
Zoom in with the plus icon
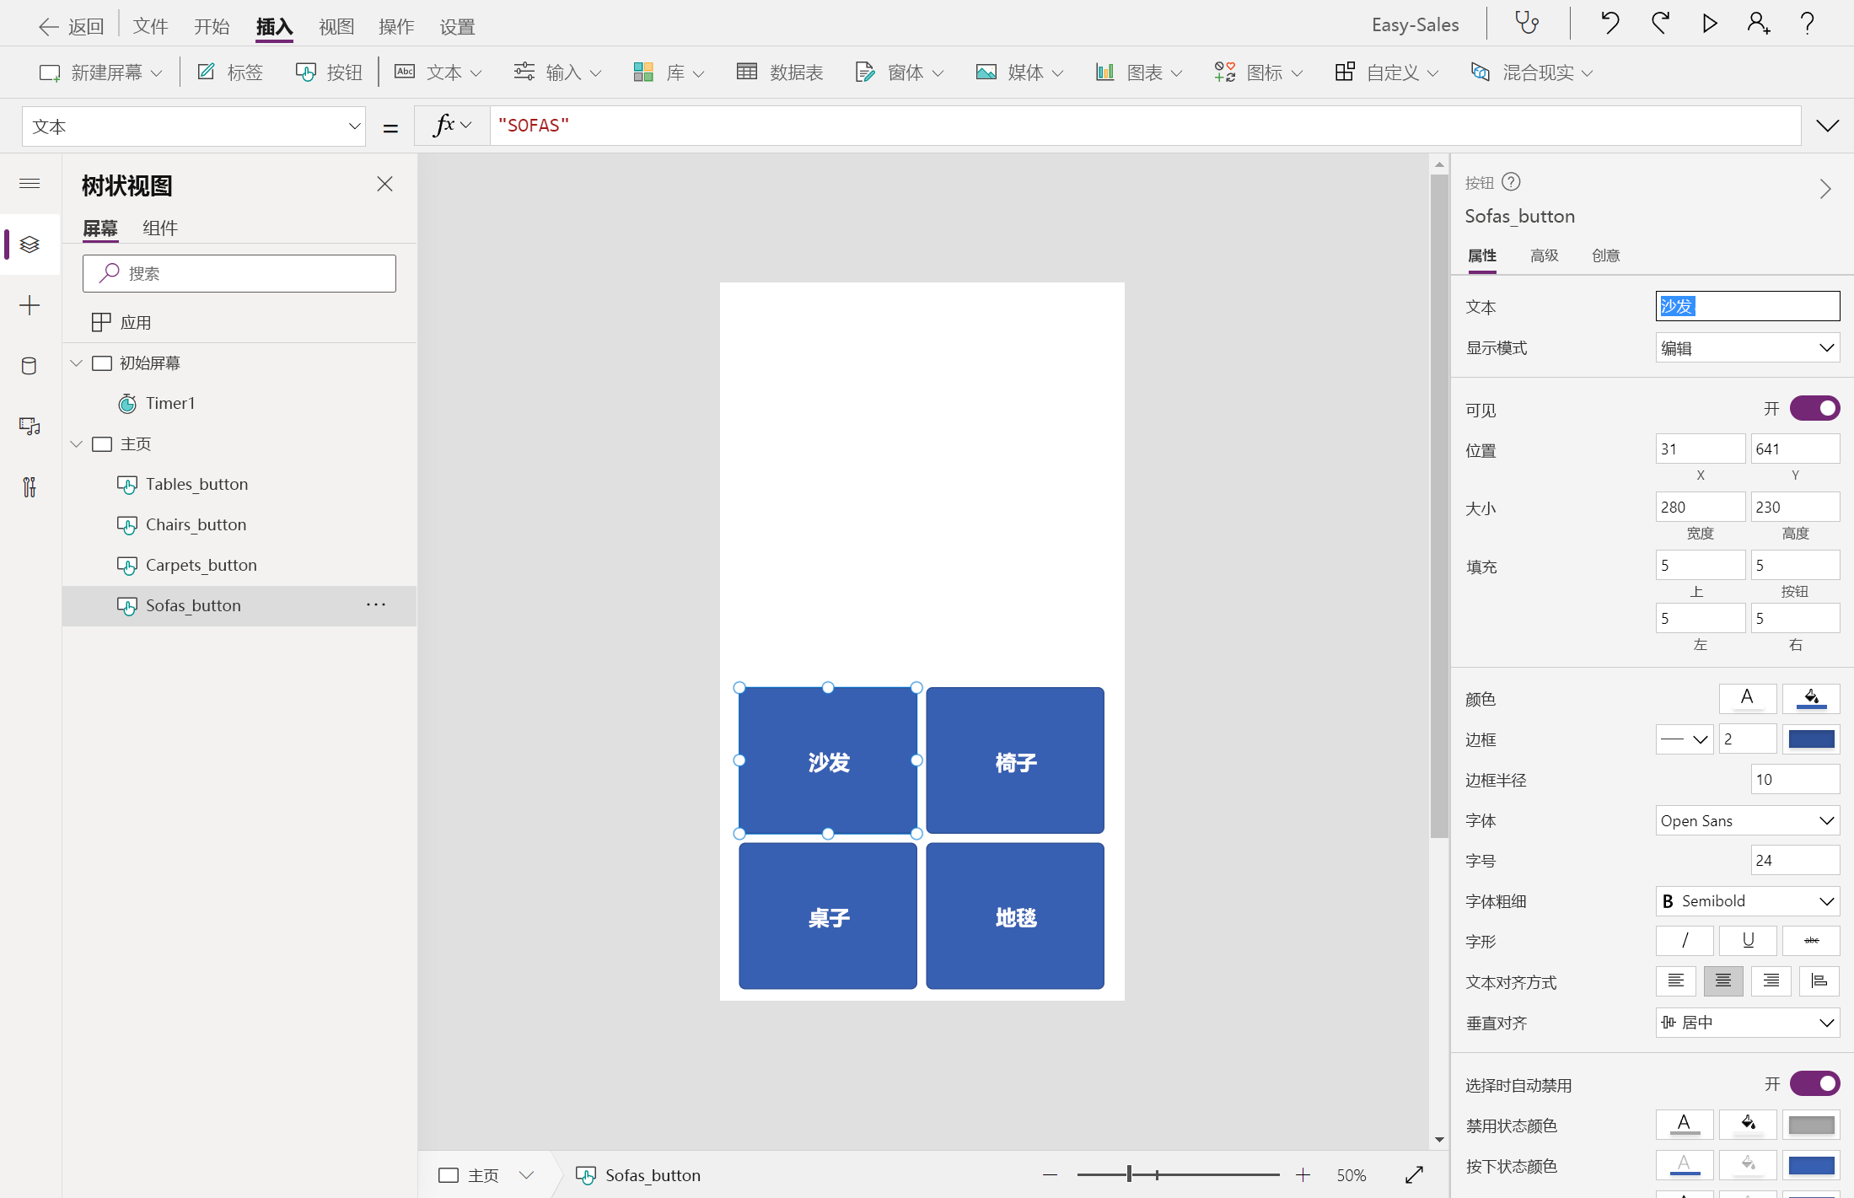(x=1303, y=1175)
